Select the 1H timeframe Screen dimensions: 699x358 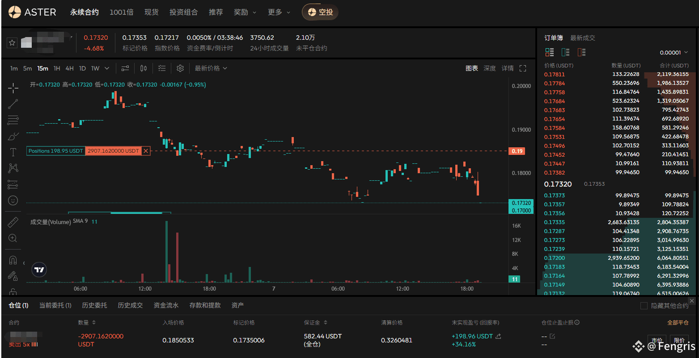pyautogui.click(x=57, y=68)
